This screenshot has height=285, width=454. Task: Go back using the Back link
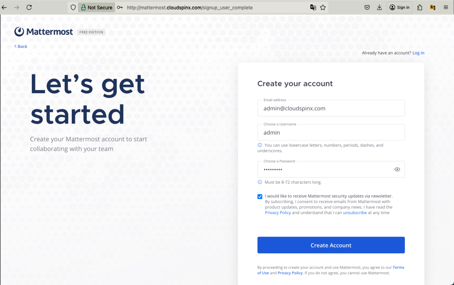click(20, 46)
